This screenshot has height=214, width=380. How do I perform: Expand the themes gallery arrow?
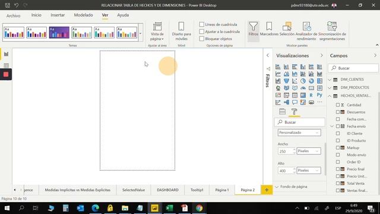tap(140, 33)
